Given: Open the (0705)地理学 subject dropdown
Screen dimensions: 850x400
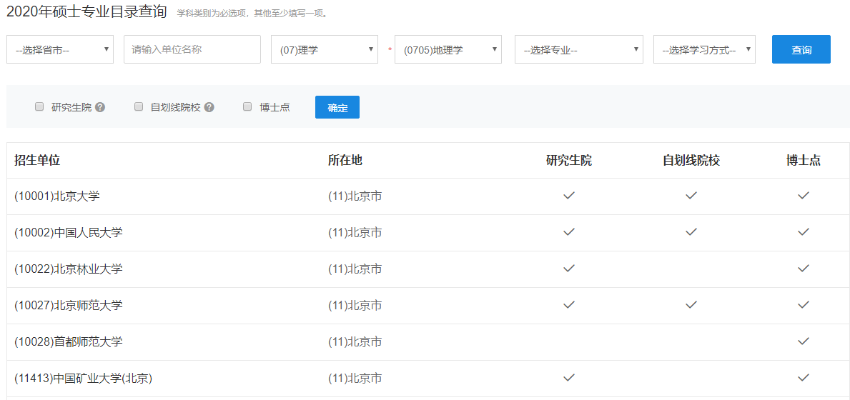Looking at the screenshot, I should pos(448,49).
